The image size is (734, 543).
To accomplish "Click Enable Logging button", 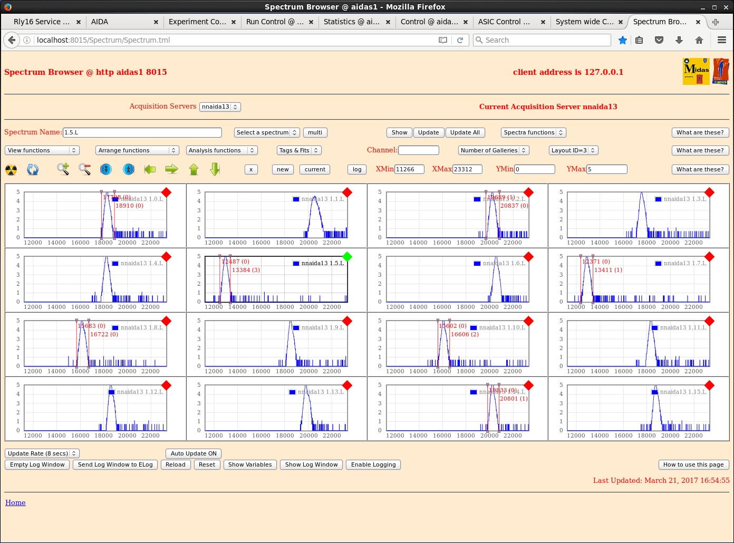I will (x=373, y=464).
